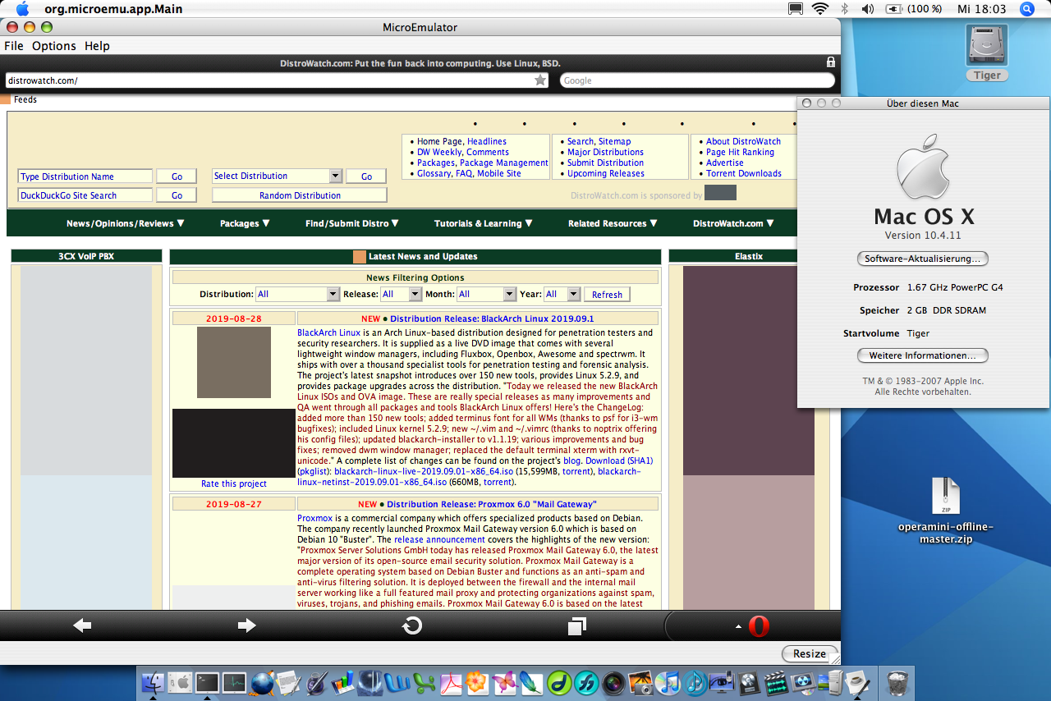Open the Page Hit Ranking link
This screenshot has width=1051, height=701.
click(740, 152)
